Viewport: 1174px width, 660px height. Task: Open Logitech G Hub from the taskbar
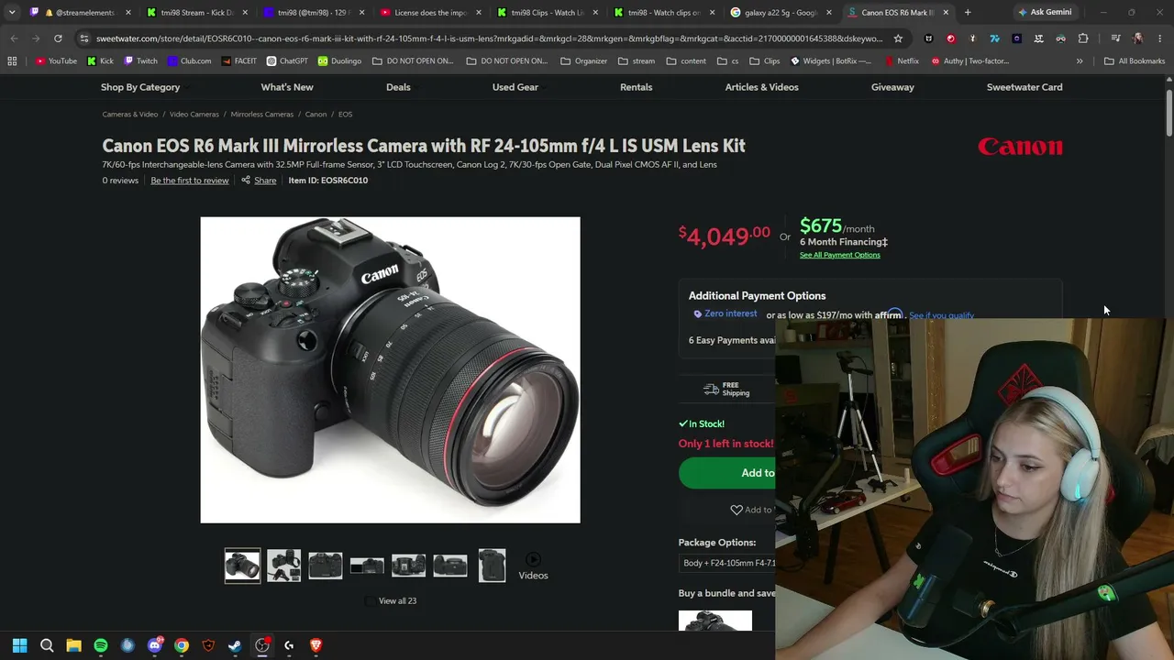tap(289, 645)
